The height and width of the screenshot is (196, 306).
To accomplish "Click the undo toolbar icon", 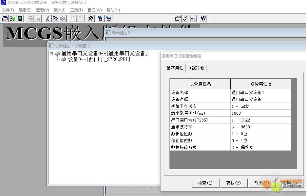I will click(x=73, y=19).
